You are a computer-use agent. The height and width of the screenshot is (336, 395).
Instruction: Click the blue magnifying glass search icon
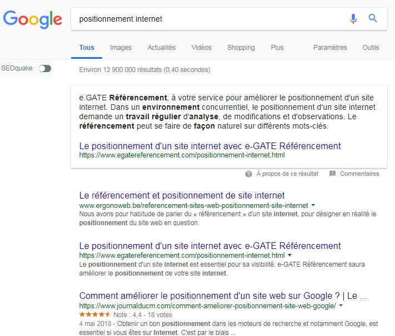[373, 18]
